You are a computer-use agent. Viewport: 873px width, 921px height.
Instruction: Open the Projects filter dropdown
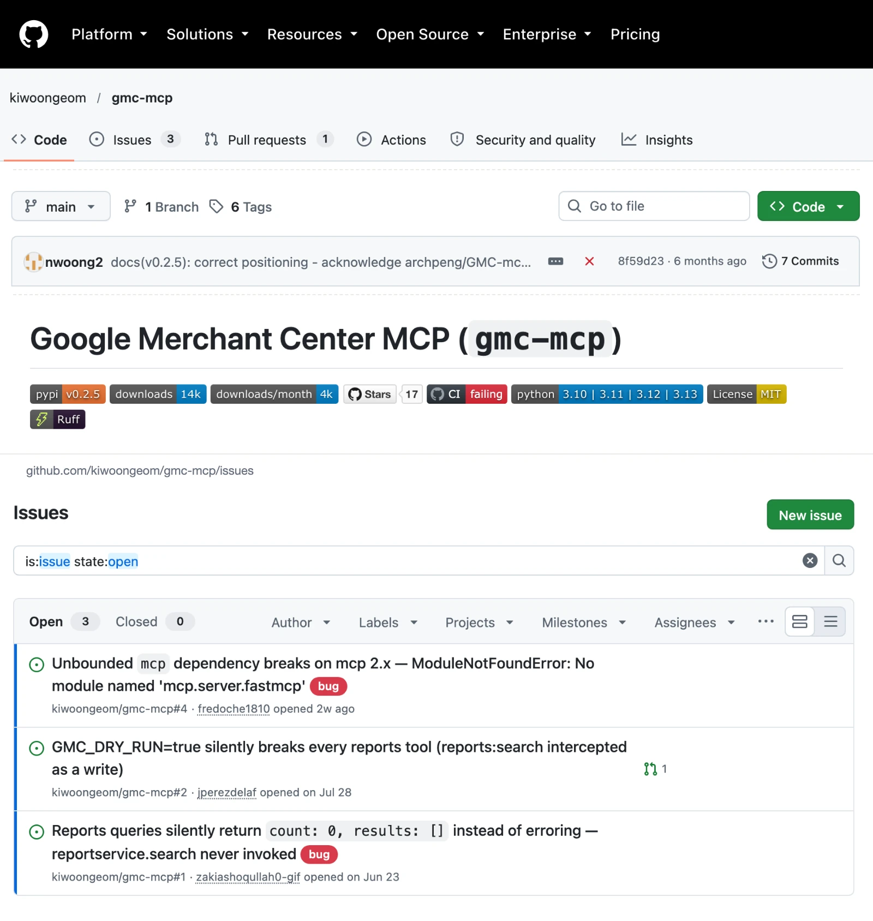click(x=480, y=623)
